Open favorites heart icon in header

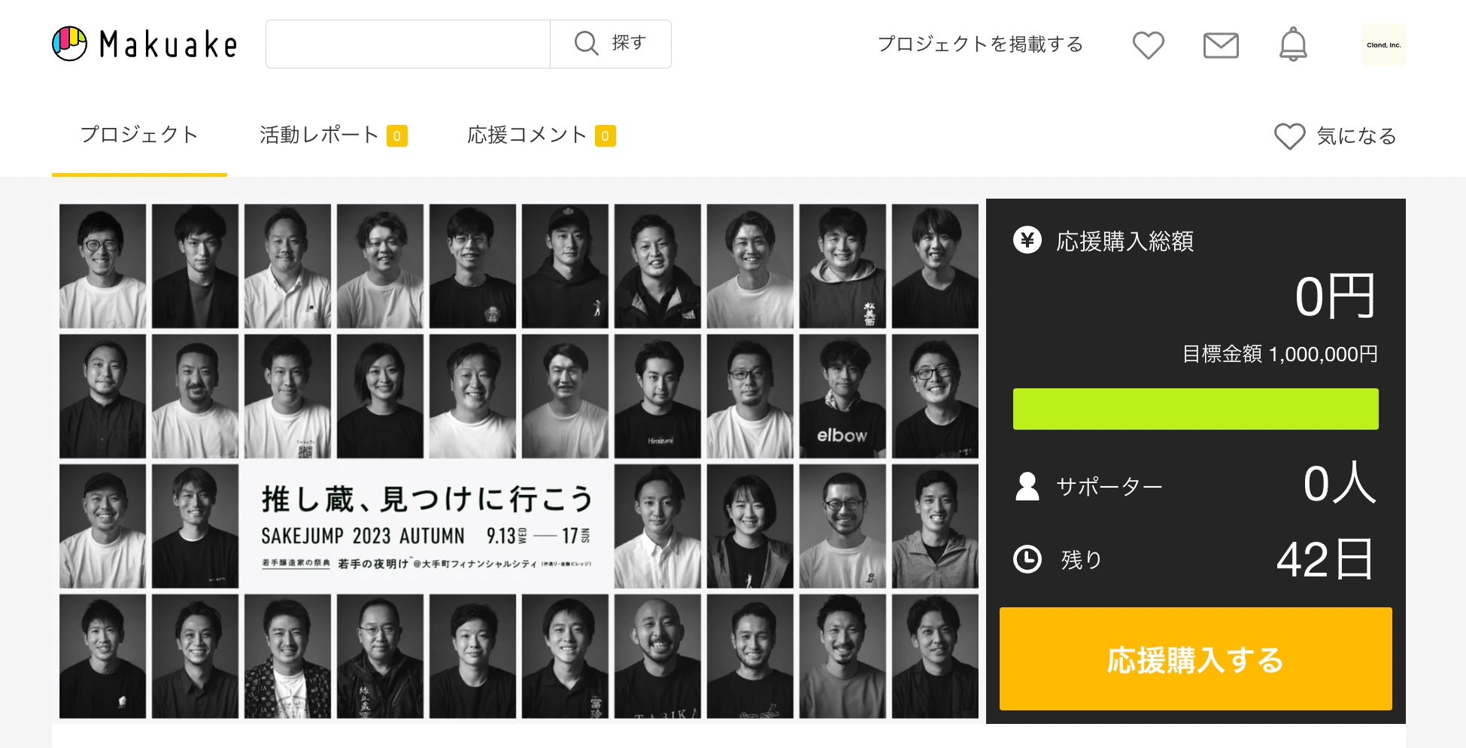coord(1148,45)
